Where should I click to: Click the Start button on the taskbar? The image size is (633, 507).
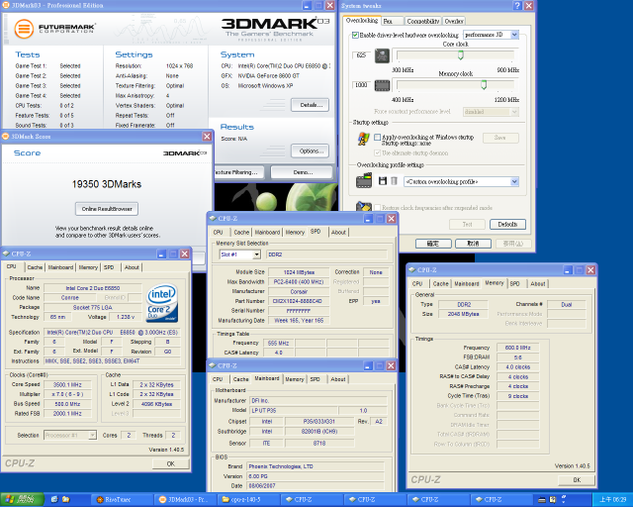click(22, 500)
